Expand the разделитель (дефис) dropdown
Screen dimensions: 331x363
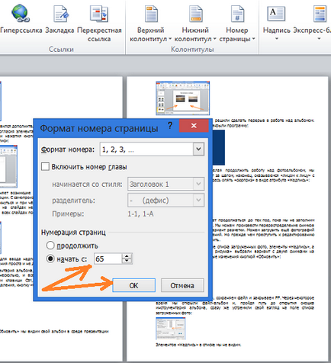tap(198, 201)
